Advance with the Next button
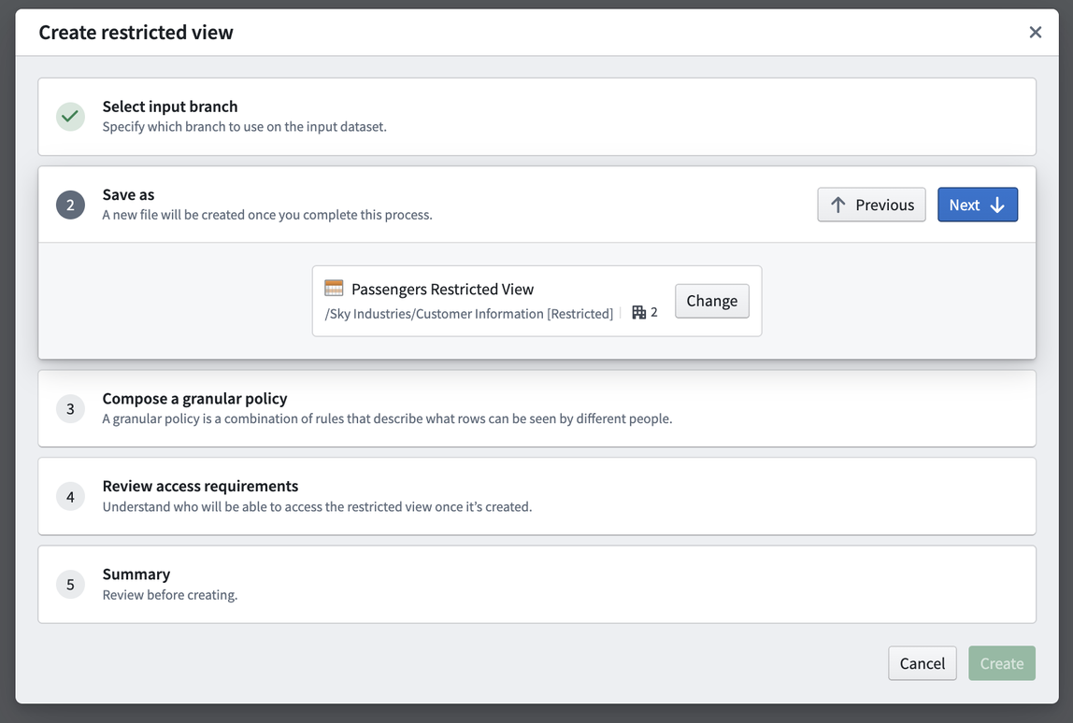1073x723 pixels. [978, 205]
